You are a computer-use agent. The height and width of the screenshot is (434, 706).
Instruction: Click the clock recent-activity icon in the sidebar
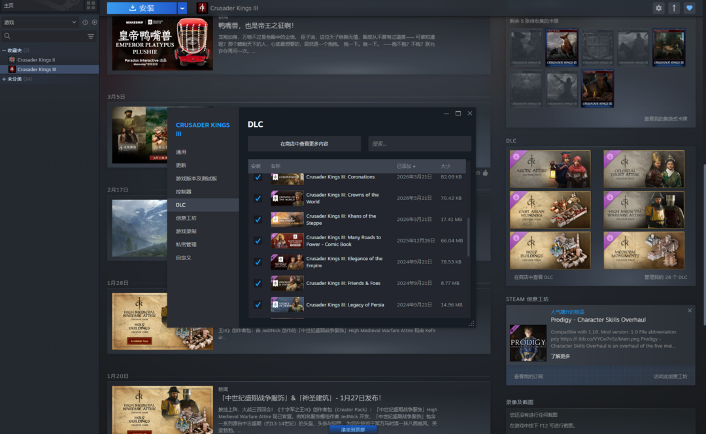[85, 22]
